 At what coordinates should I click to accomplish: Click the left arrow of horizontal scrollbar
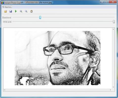pyautogui.click(x=5, y=90)
